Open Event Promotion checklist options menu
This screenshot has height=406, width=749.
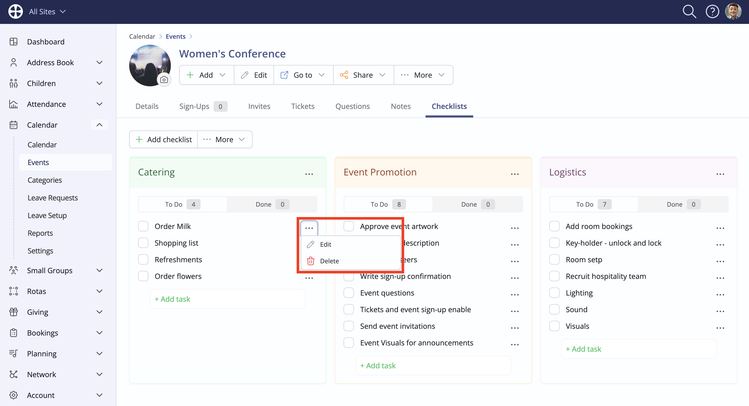point(515,174)
